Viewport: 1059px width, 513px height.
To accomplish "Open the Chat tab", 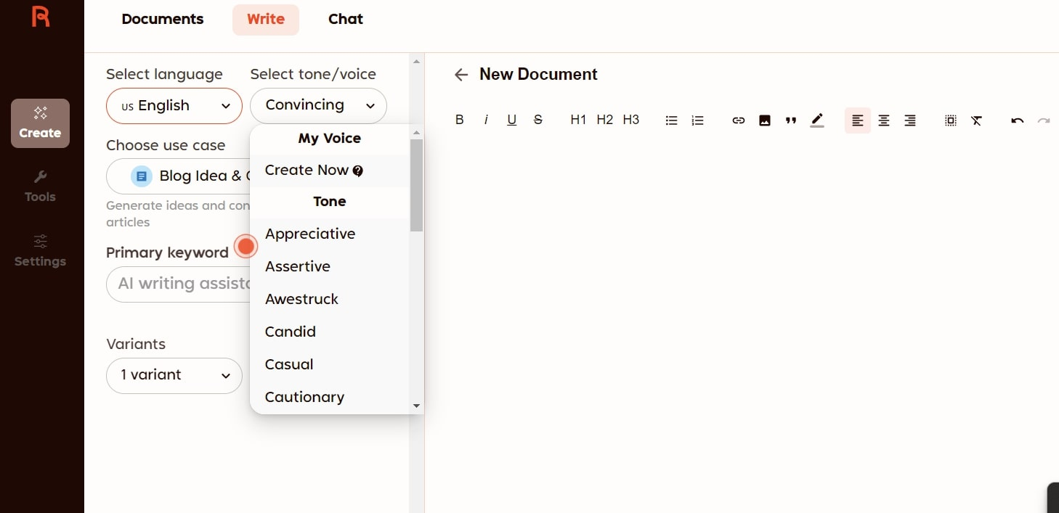I will click(346, 20).
